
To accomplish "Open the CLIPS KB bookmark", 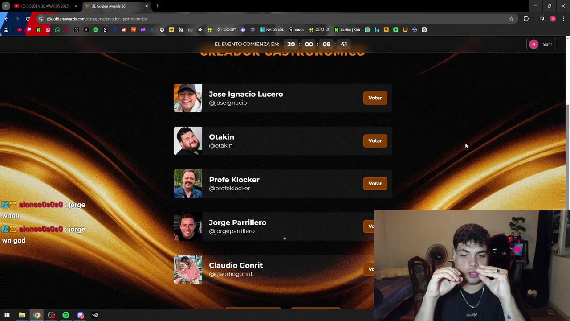I will coord(319,30).
